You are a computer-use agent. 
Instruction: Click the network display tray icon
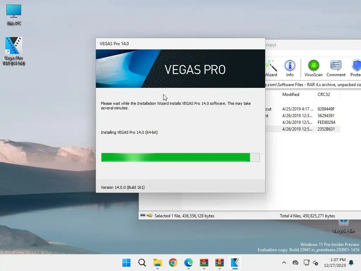click(306, 263)
